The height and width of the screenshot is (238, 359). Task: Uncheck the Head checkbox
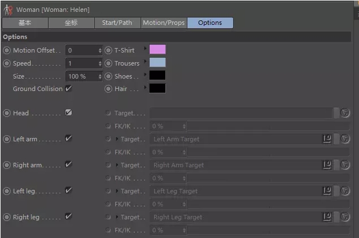pos(68,112)
